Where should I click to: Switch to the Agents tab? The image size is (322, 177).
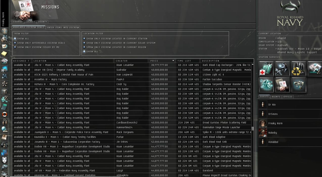276,97
